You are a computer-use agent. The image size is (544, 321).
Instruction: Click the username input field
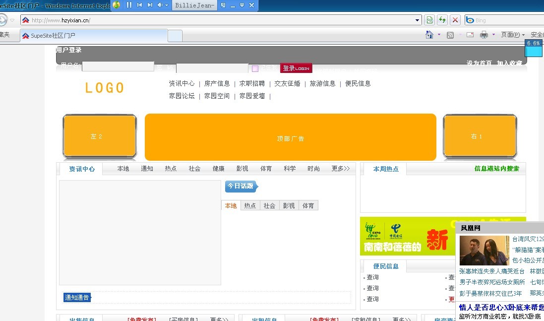pos(118,66)
